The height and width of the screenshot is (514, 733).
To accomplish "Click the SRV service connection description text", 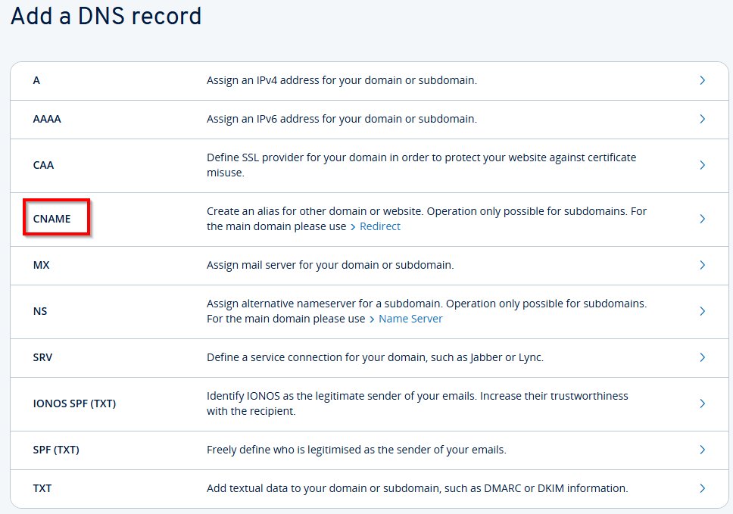I will pos(375,357).
